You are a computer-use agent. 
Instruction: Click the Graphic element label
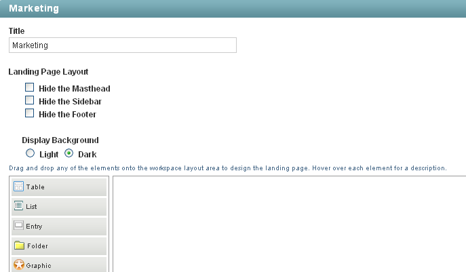39,266
